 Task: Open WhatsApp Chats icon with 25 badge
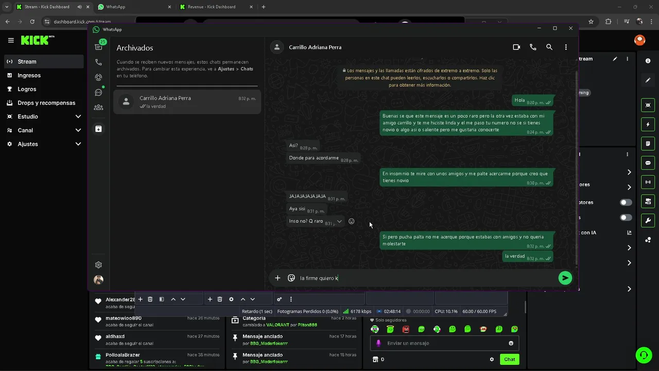(98, 47)
